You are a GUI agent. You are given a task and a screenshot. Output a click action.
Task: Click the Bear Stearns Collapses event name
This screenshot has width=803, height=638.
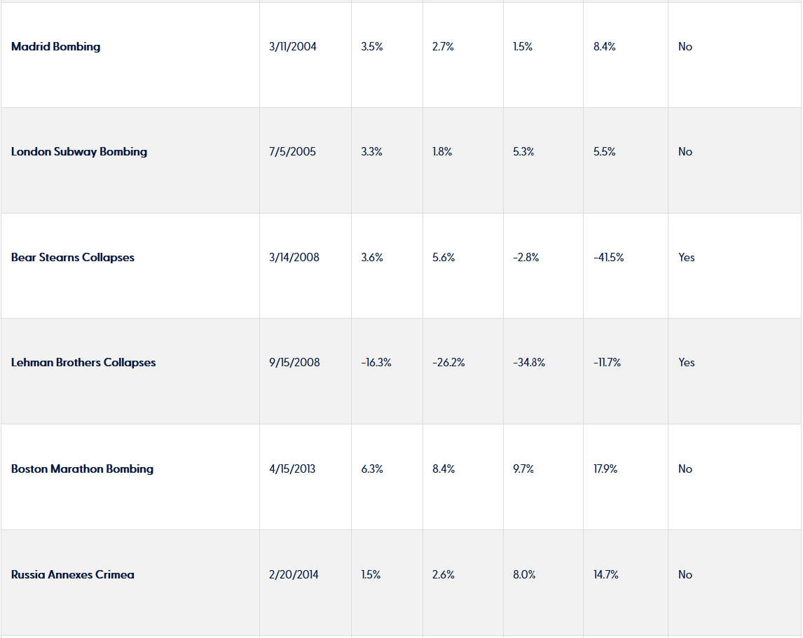(x=73, y=258)
